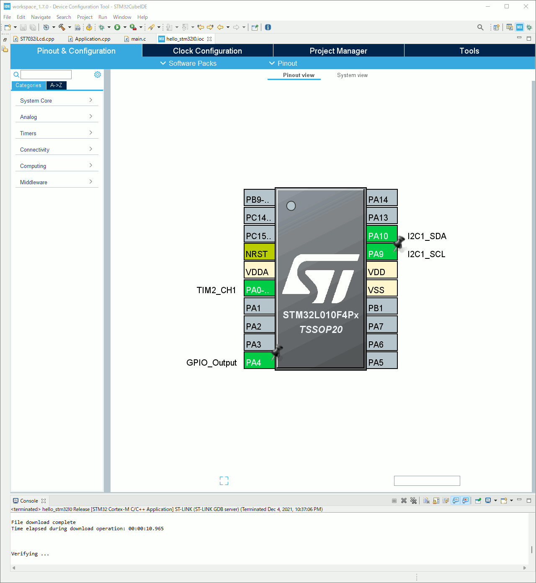This screenshot has height=583, width=536.
Task: Click the Build Target gear icon
Action: (x=46, y=27)
